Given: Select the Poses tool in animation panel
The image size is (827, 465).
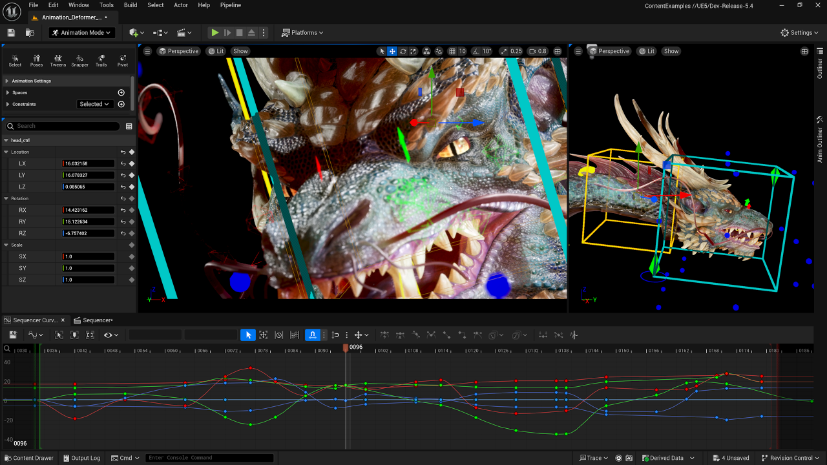Looking at the screenshot, I should 37,60.
